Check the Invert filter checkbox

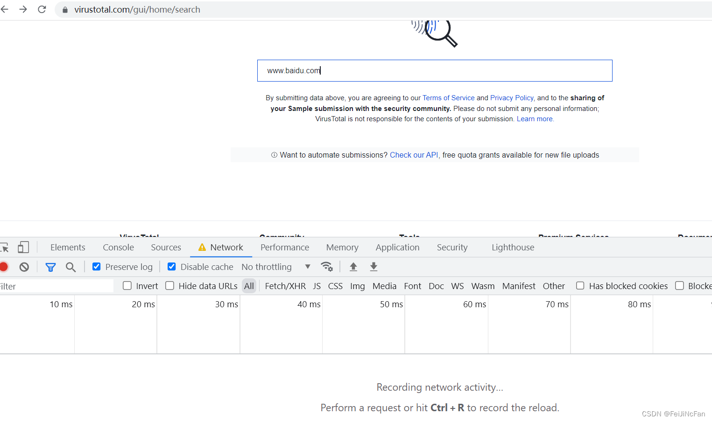(x=127, y=286)
